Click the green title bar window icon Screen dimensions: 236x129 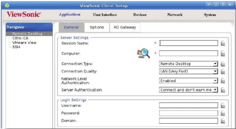tap(7, 6)
